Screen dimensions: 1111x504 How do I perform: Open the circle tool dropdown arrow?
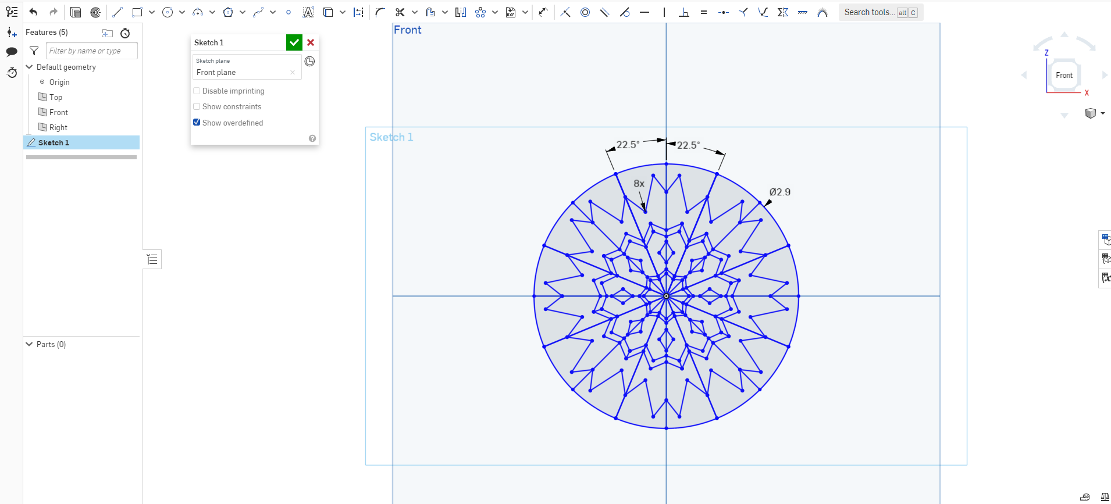[x=182, y=12]
